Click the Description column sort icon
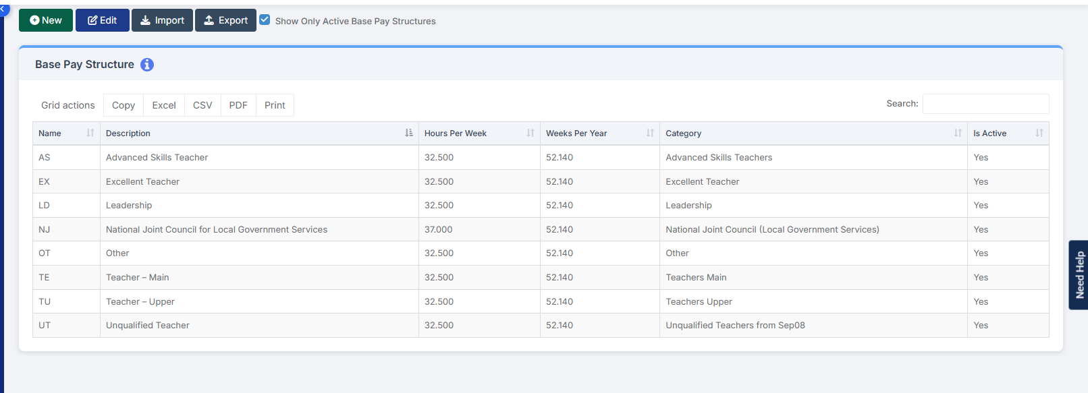The image size is (1088, 393). (409, 133)
